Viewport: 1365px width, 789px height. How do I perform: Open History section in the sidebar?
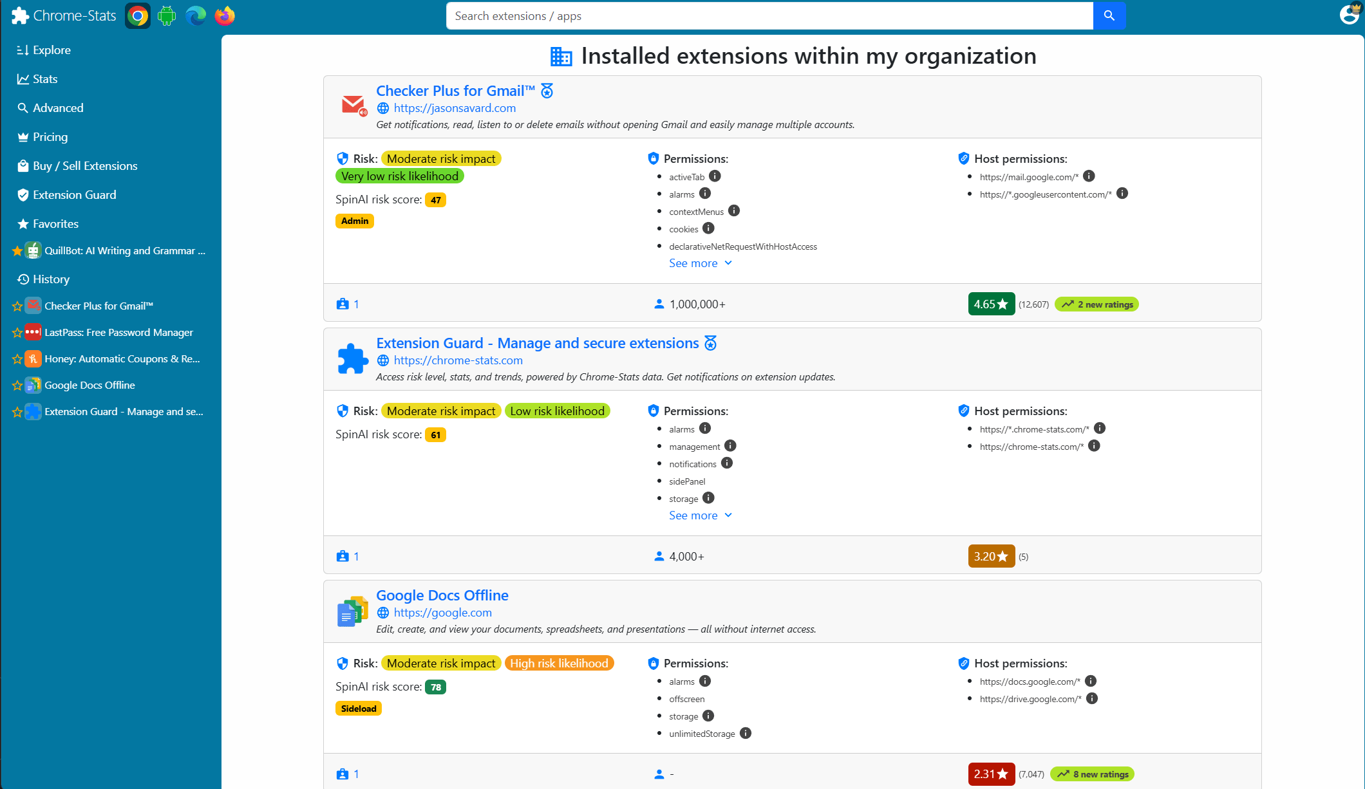pyautogui.click(x=43, y=279)
